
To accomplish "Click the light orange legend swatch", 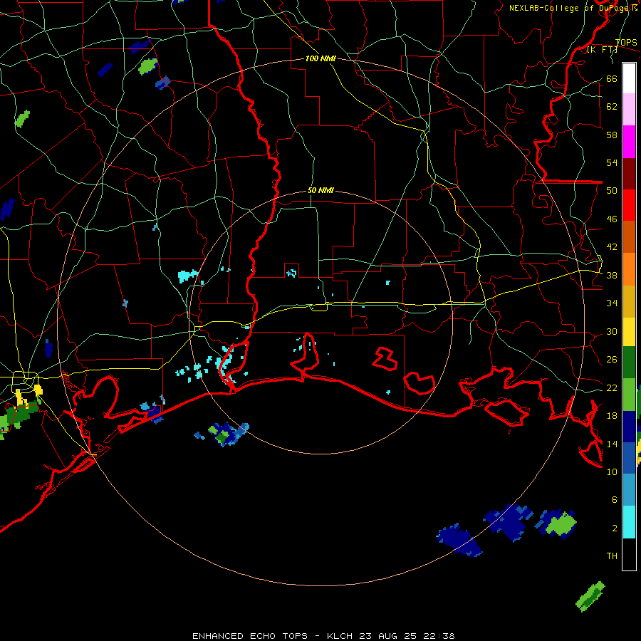I will click(x=629, y=269).
